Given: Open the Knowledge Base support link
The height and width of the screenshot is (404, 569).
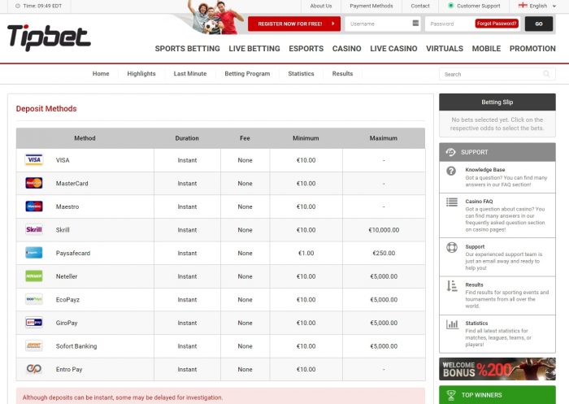Looking at the screenshot, I should click(484, 170).
